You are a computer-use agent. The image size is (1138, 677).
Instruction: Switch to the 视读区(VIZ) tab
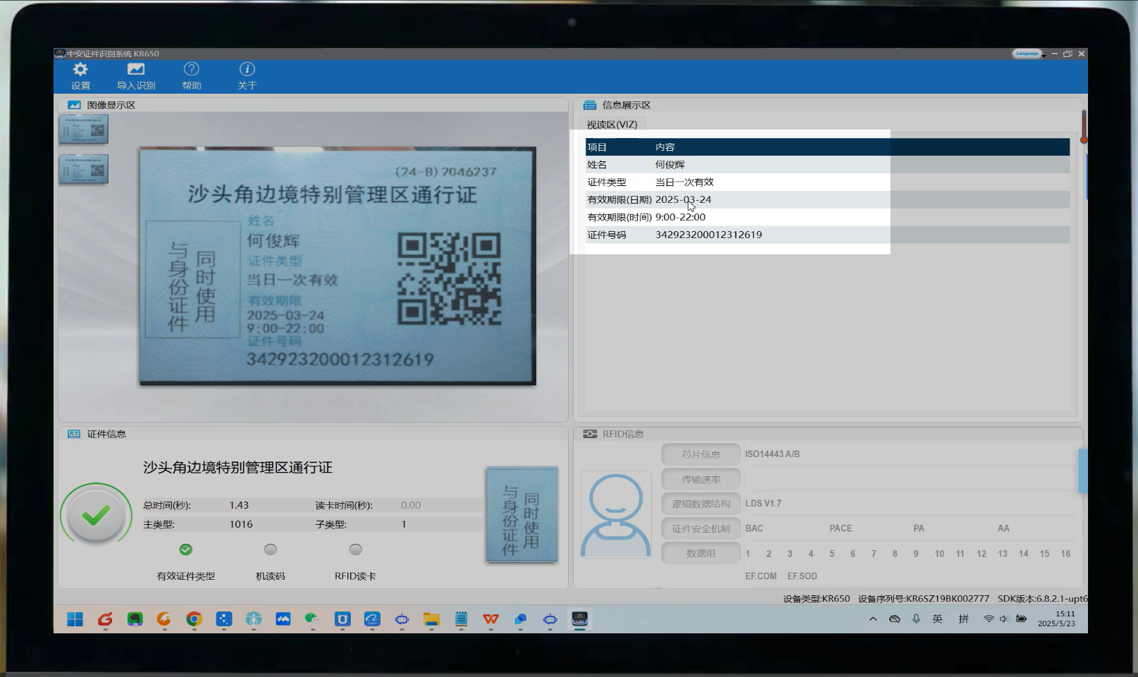(612, 125)
